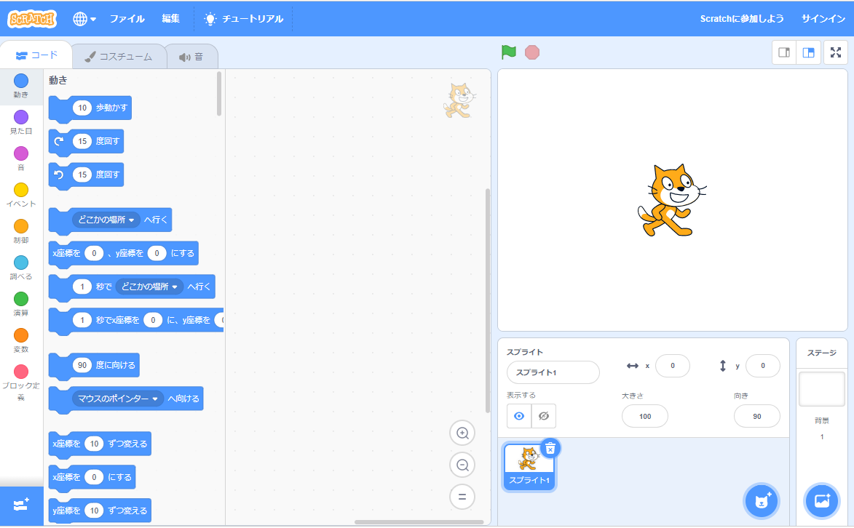Click the 10 歩動かす block

click(90, 108)
